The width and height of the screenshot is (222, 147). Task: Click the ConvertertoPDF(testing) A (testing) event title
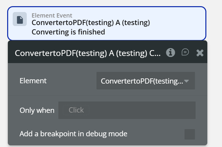91,23
